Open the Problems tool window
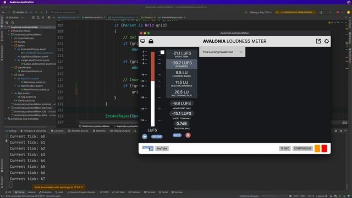This screenshot has height=198, width=352. coord(134,192)
